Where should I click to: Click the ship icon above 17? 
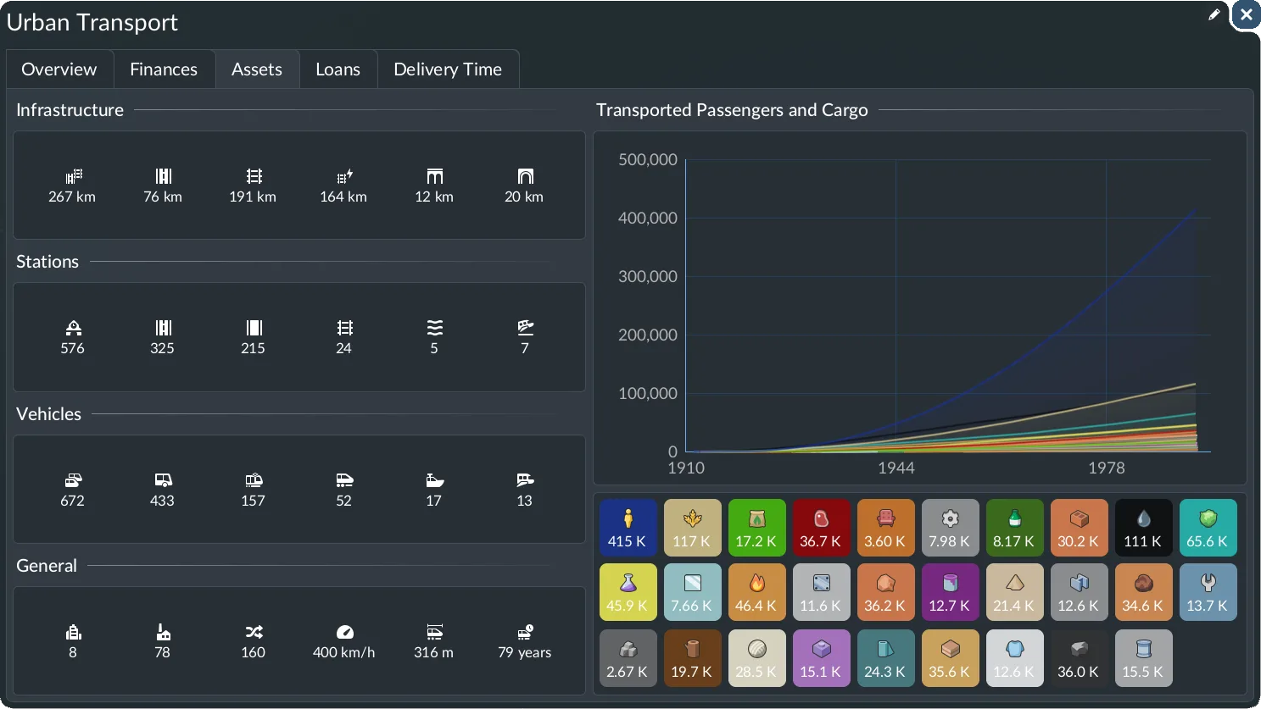click(434, 480)
